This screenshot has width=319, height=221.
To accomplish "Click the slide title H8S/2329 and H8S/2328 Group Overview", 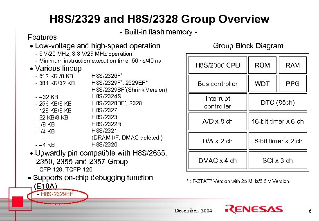I will 159,19.
